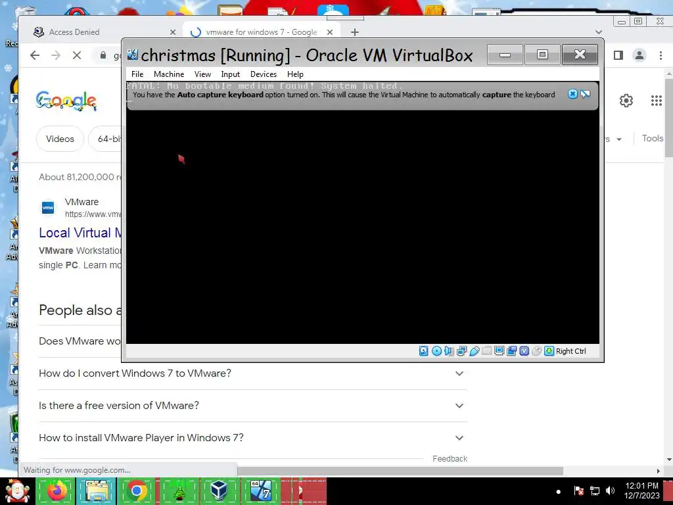This screenshot has width=673, height=505.
Task: Expand 'How do I convert Windows 7 to VMware?'
Action: click(x=253, y=373)
